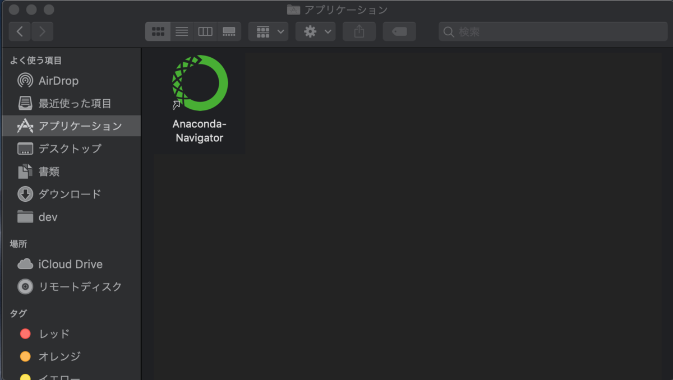This screenshot has height=380, width=673.
Task: Select the Anaconda-Navigator file name label
Action: 200,131
